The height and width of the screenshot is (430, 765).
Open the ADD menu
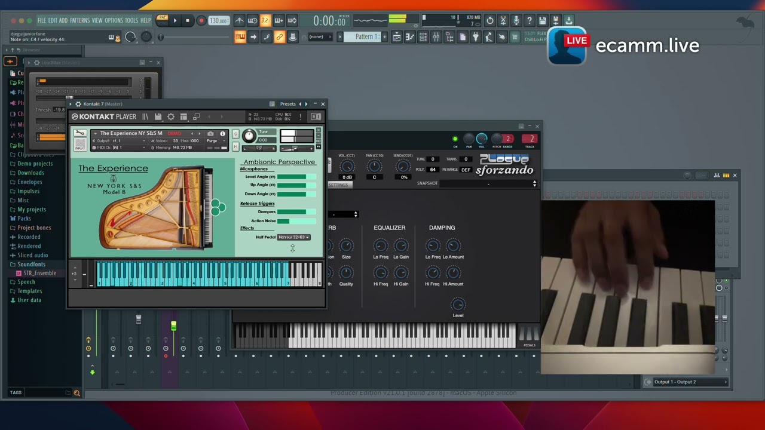[63, 20]
